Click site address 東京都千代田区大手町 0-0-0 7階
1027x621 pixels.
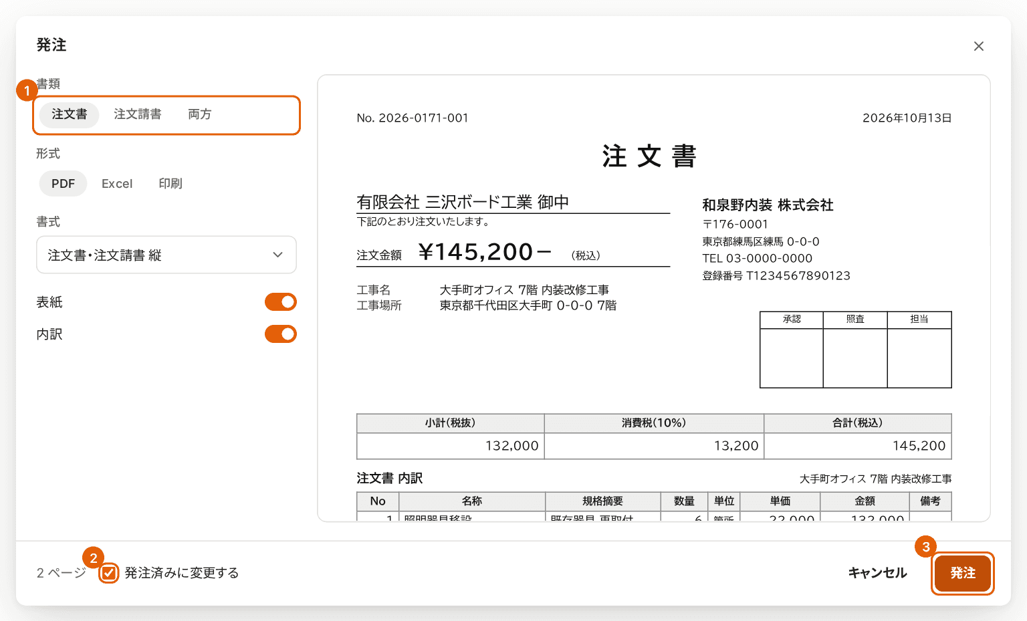coord(528,305)
